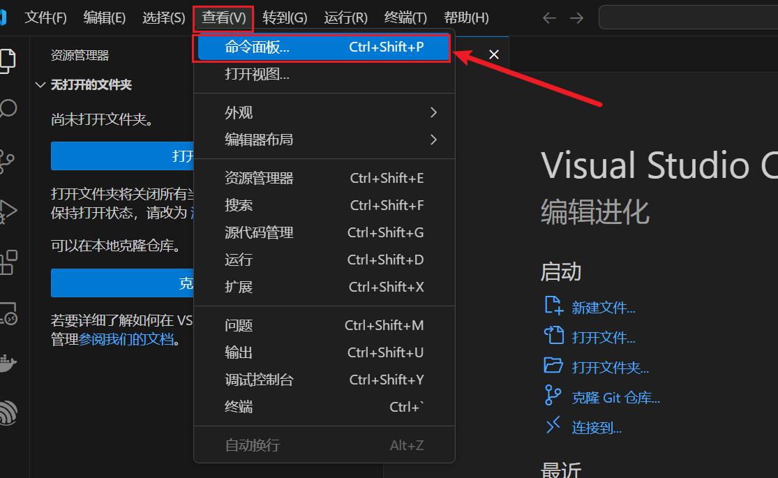Open the Explorer files icon in activity bar
The image size is (778, 478).
[8, 61]
